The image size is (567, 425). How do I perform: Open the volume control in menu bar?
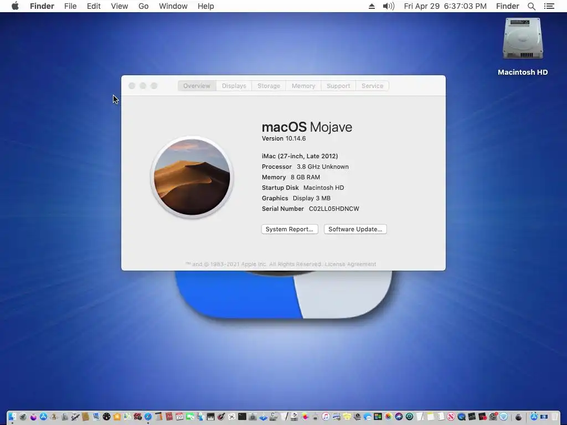tap(388, 6)
